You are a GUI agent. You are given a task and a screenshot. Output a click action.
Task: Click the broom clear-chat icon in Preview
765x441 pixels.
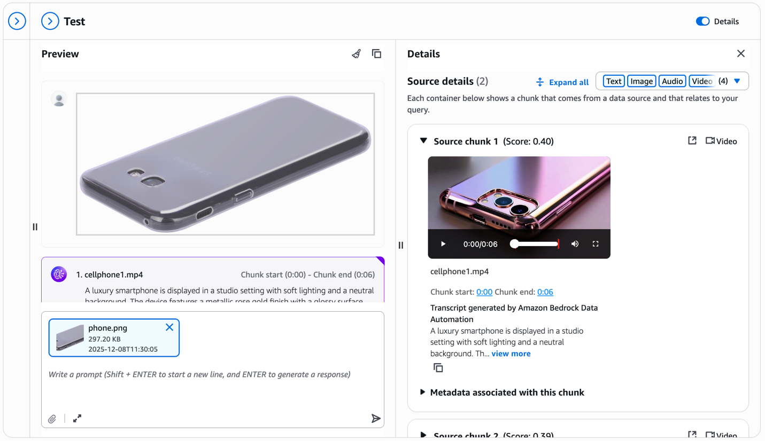click(x=356, y=54)
